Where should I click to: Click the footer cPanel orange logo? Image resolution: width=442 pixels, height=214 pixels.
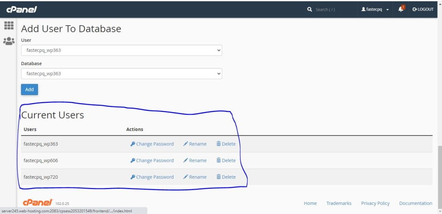(38, 202)
